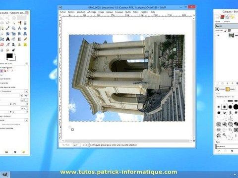The image size is (238, 178).
Task: Select the Measure compass tool
Action: [x=19, y=28]
